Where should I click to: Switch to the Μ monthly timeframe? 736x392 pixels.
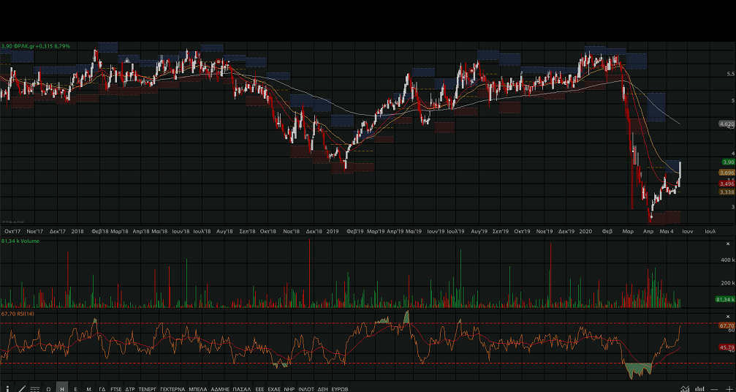(x=88, y=389)
